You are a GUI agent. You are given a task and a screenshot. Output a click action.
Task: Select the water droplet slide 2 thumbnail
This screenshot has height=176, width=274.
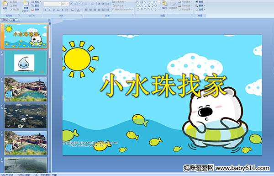[26, 63]
